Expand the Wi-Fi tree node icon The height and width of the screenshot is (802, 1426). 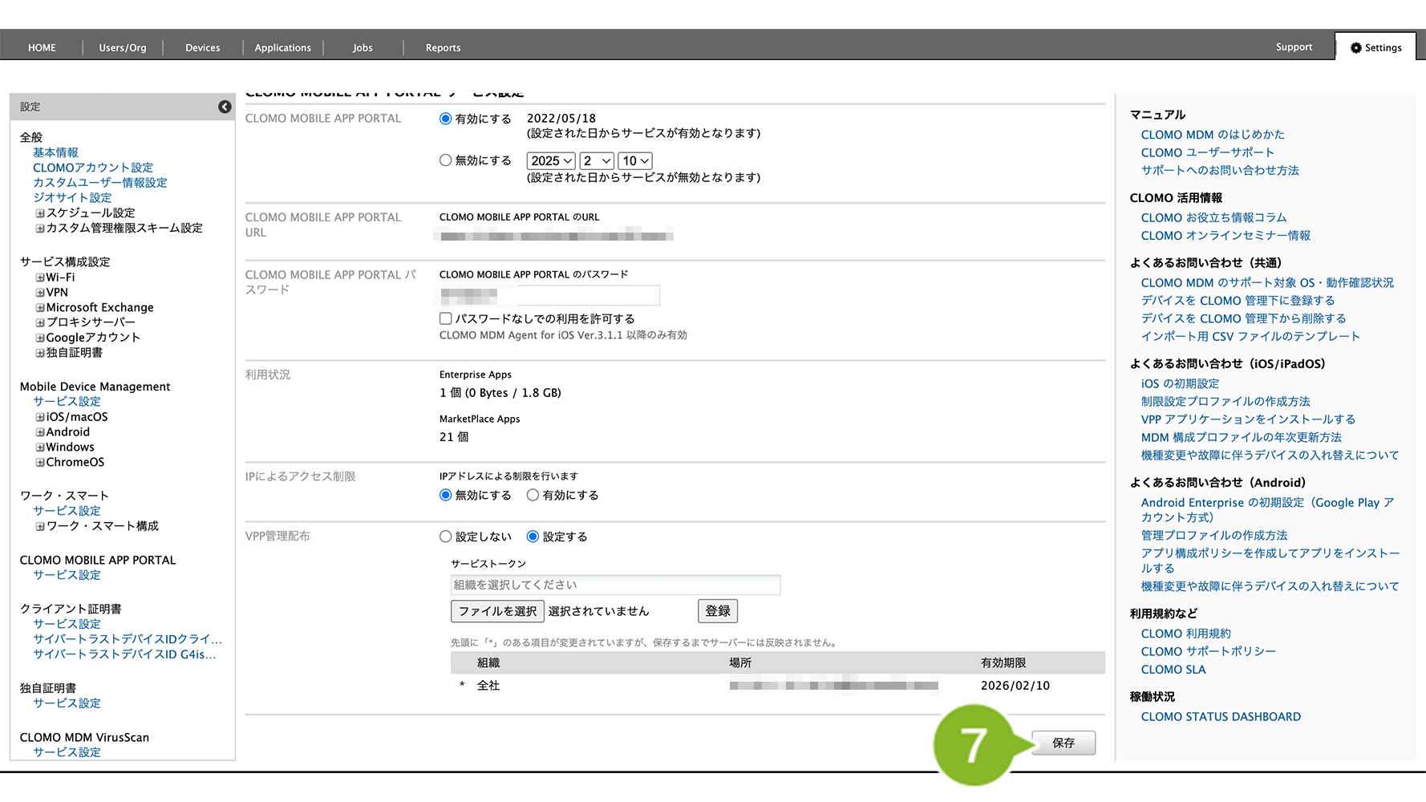coord(39,277)
